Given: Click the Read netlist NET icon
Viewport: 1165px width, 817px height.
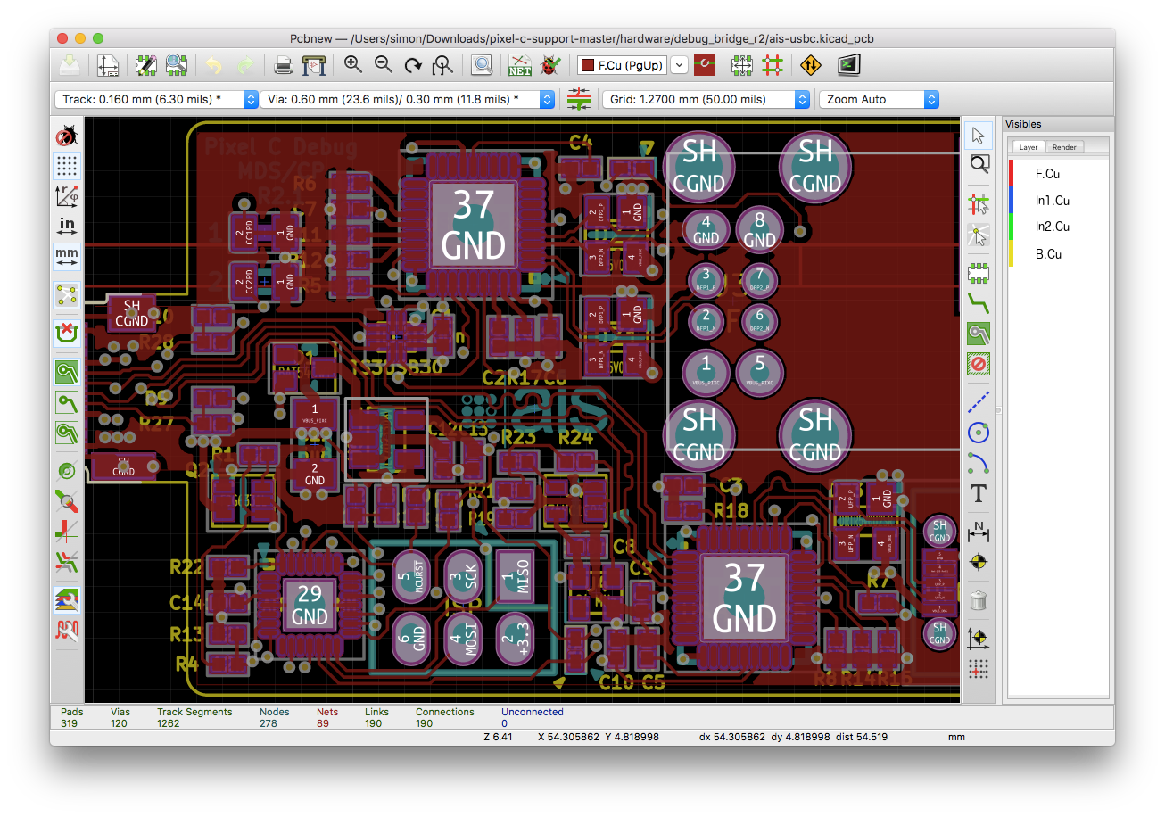Looking at the screenshot, I should [520, 65].
